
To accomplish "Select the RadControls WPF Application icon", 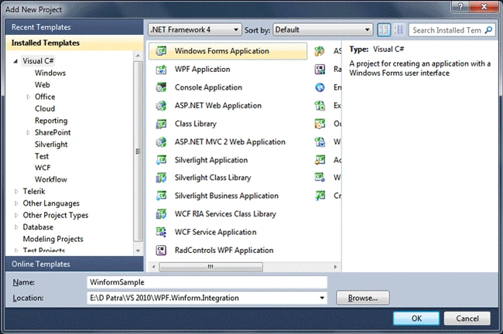I will pyautogui.click(x=161, y=250).
